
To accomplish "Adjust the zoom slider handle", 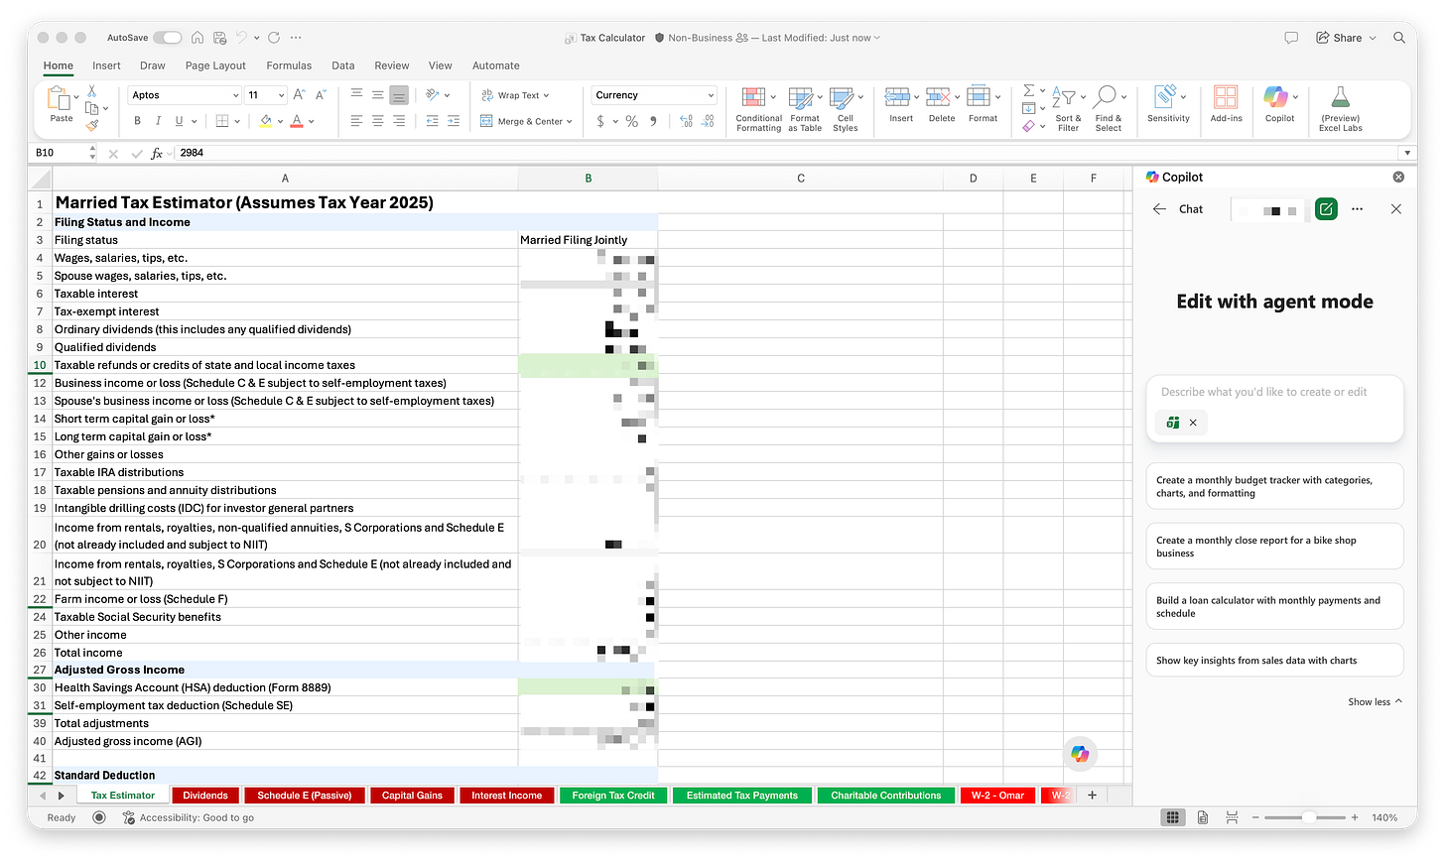I will 1309,817.
